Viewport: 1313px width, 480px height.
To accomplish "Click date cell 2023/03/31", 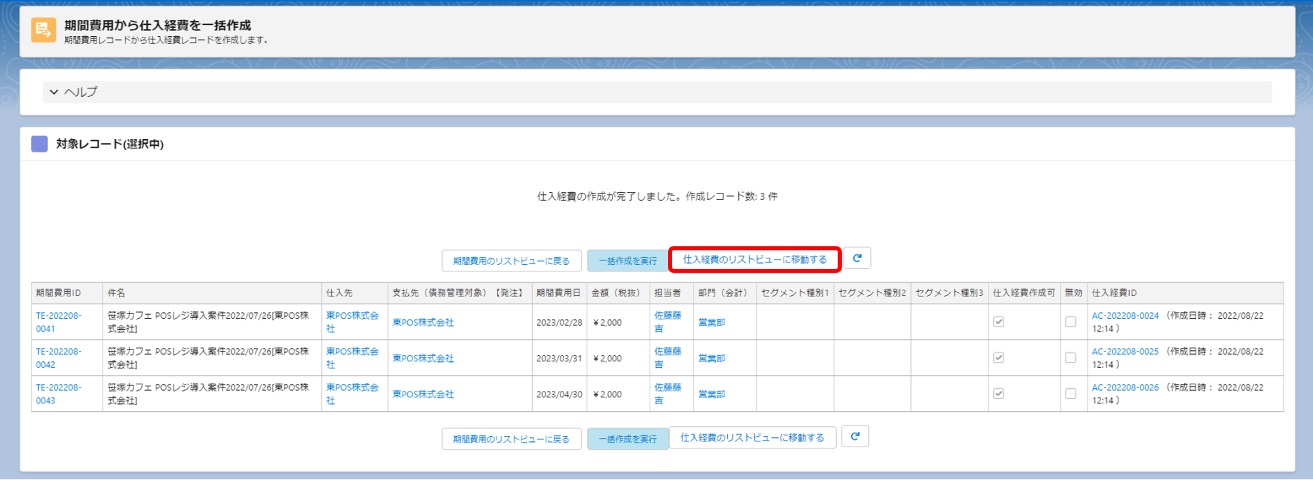I will pyautogui.click(x=559, y=358).
